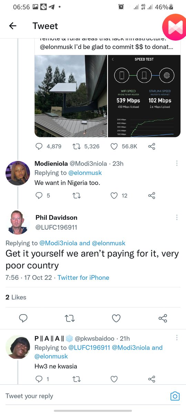Go back using the arrow icon

[x=13, y=26]
